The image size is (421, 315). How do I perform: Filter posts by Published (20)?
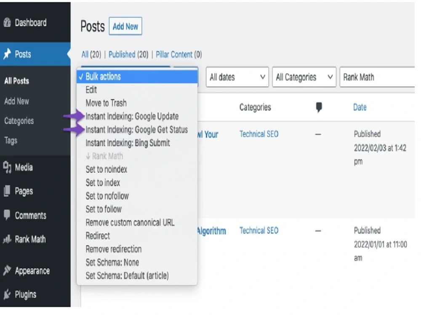128,54
